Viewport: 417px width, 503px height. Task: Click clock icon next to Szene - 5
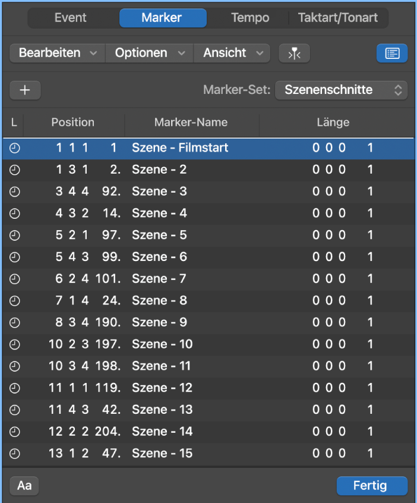click(15, 235)
